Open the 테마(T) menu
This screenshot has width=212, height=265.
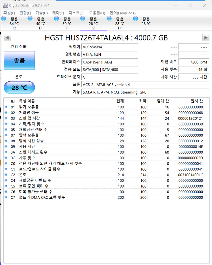58,13
